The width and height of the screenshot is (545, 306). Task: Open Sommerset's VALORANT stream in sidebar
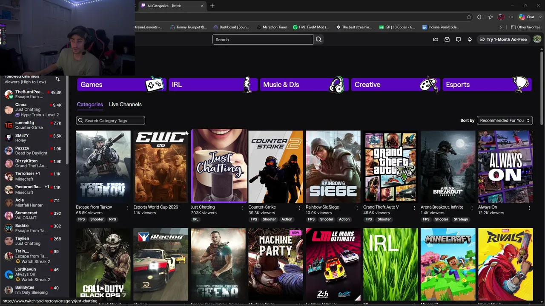pyautogui.click(x=33, y=215)
